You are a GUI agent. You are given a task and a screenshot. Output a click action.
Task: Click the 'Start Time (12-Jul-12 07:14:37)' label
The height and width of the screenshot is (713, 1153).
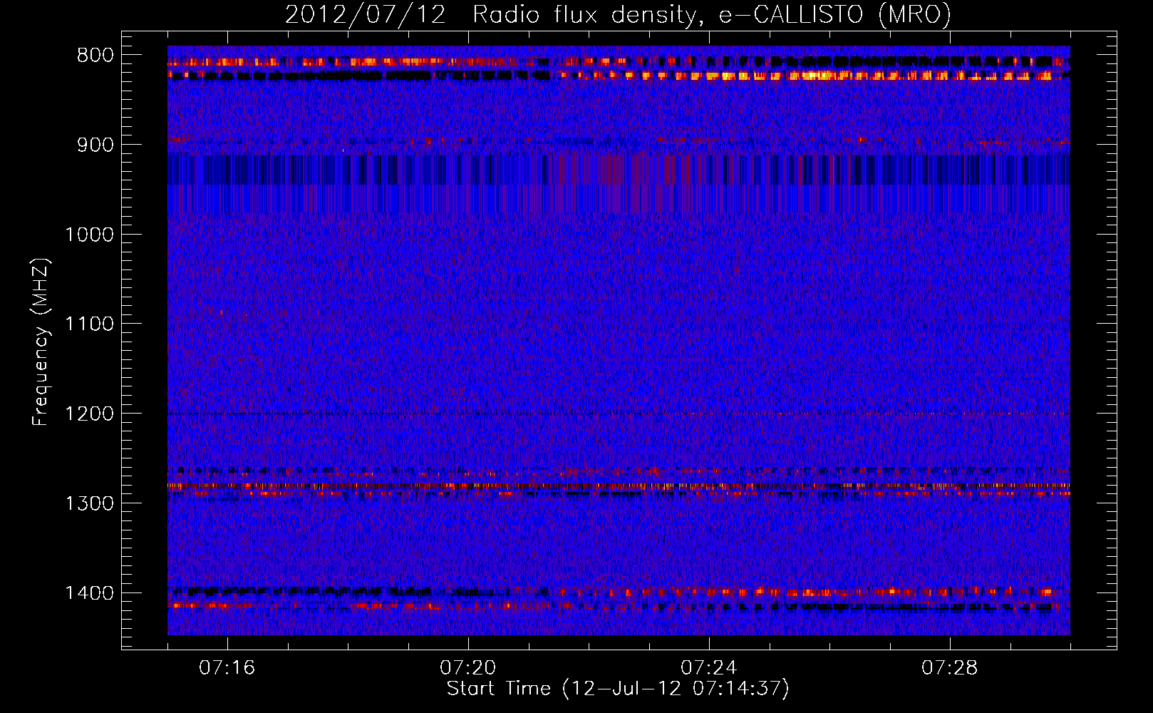(x=618, y=689)
